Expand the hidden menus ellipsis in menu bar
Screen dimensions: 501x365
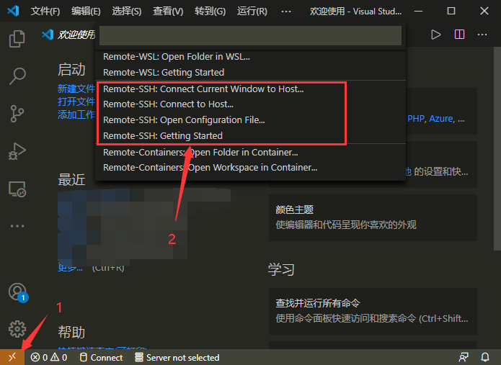point(286,12)
